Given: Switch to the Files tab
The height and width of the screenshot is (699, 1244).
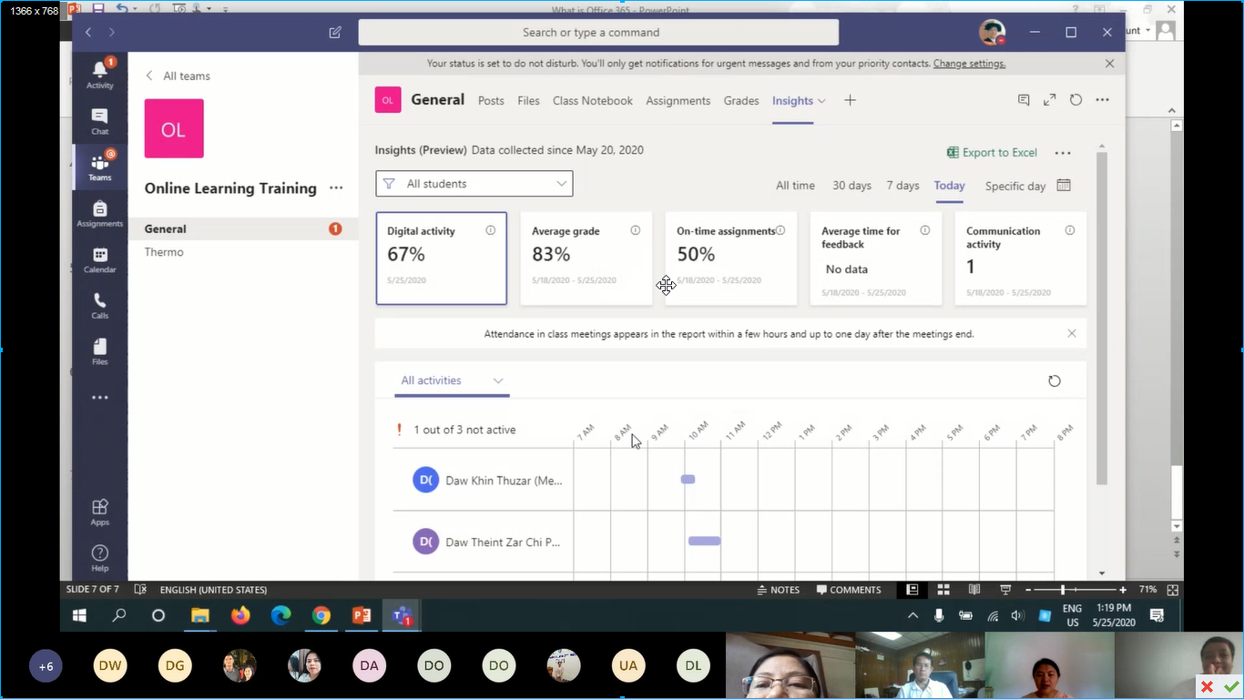Looking at the screenshot, I should (528, 101).
